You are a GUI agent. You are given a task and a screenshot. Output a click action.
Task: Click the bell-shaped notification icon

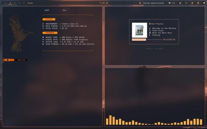pos(192,3)
